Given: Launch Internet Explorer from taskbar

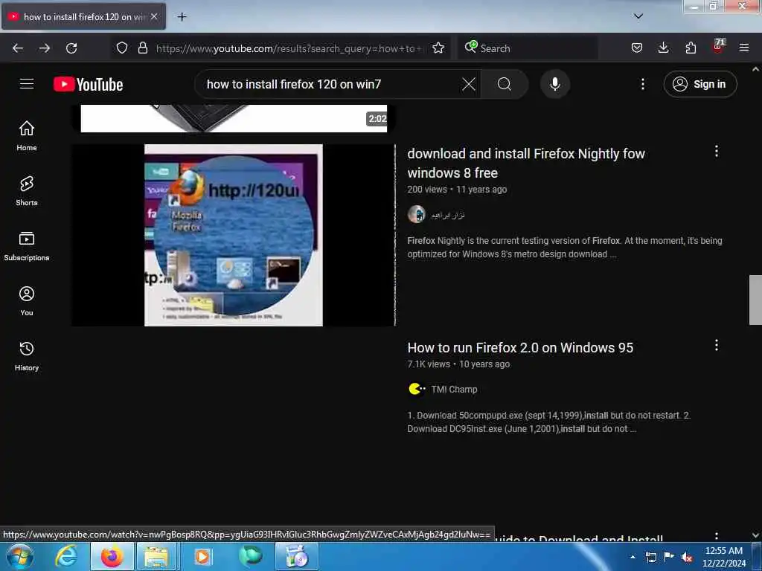Looking at the screenshot, I should click(66, 557).
